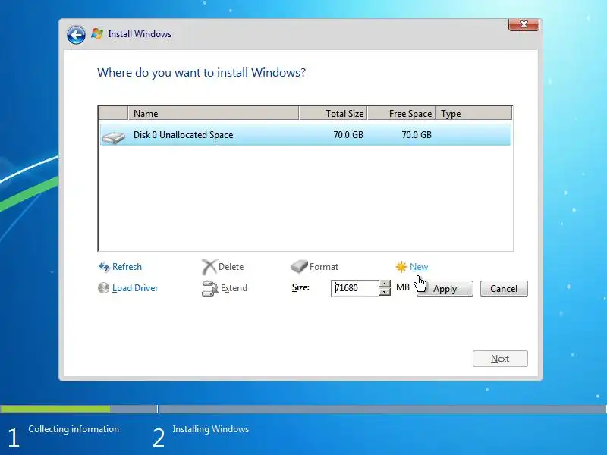Close the Install Windows dialog
Image resolution: width=607 pixels, height=455 pixels.
coord(524,24)
